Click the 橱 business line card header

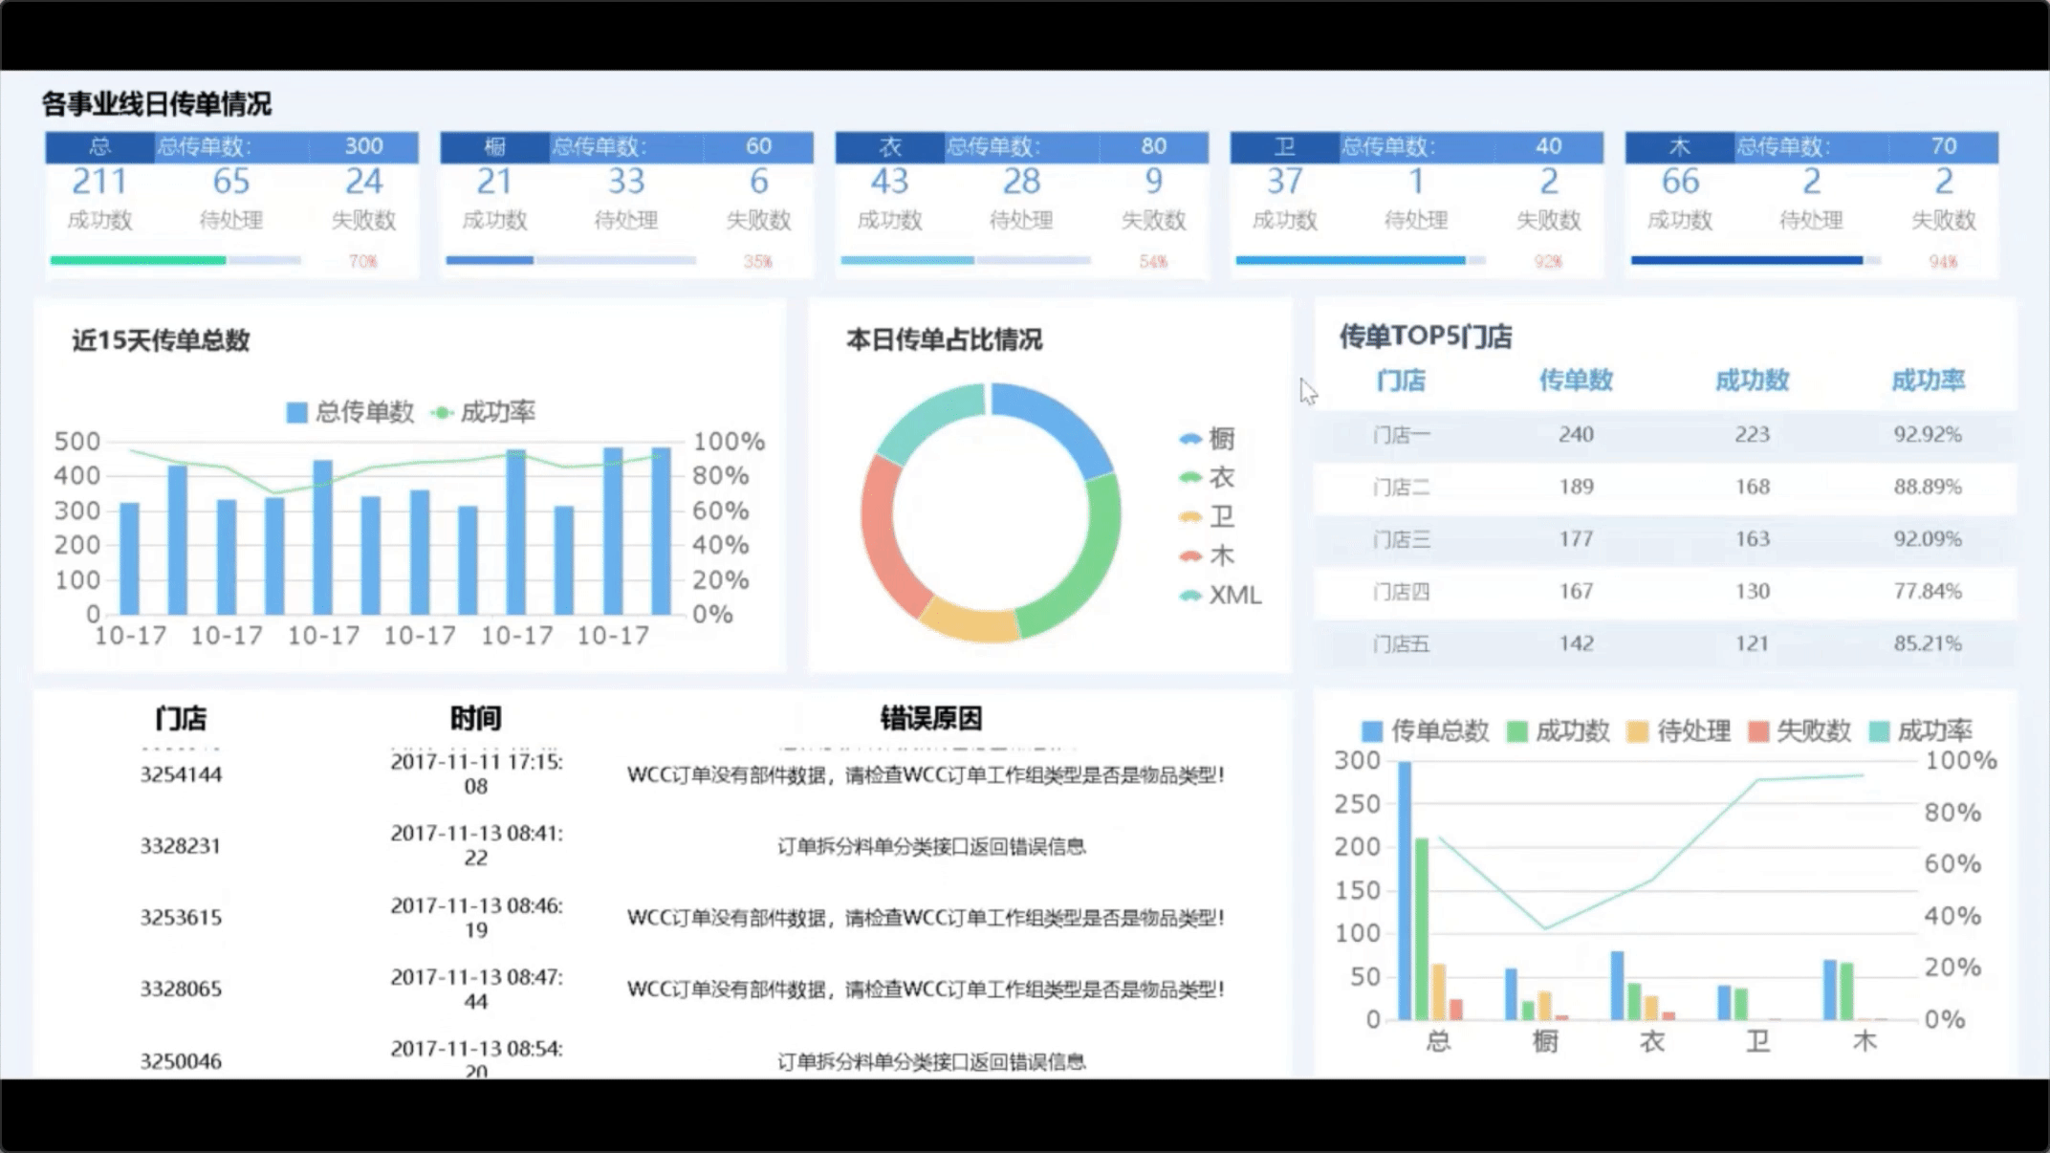494,146
